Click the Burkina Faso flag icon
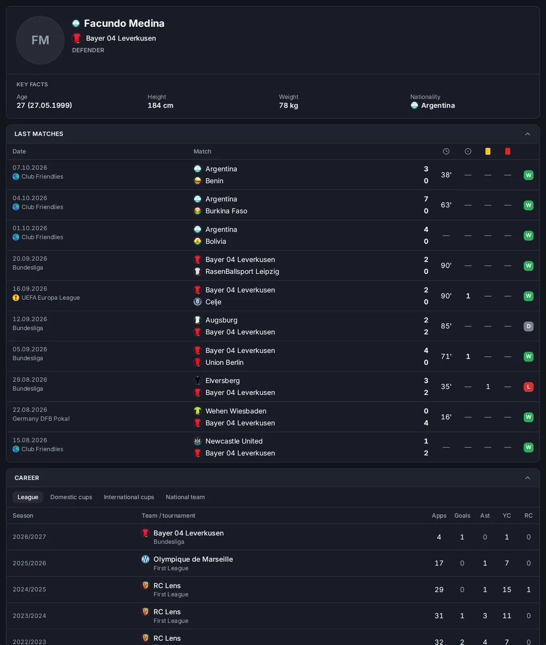The image size is (546, 645). tap(197, 211)
